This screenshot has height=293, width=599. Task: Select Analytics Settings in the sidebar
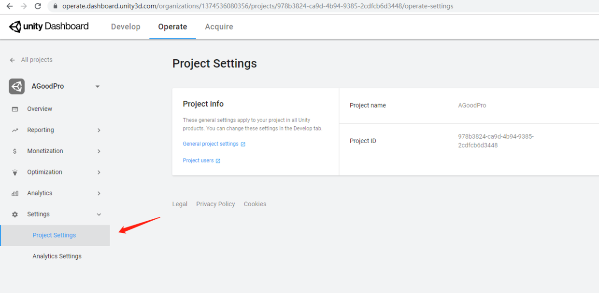57,256
